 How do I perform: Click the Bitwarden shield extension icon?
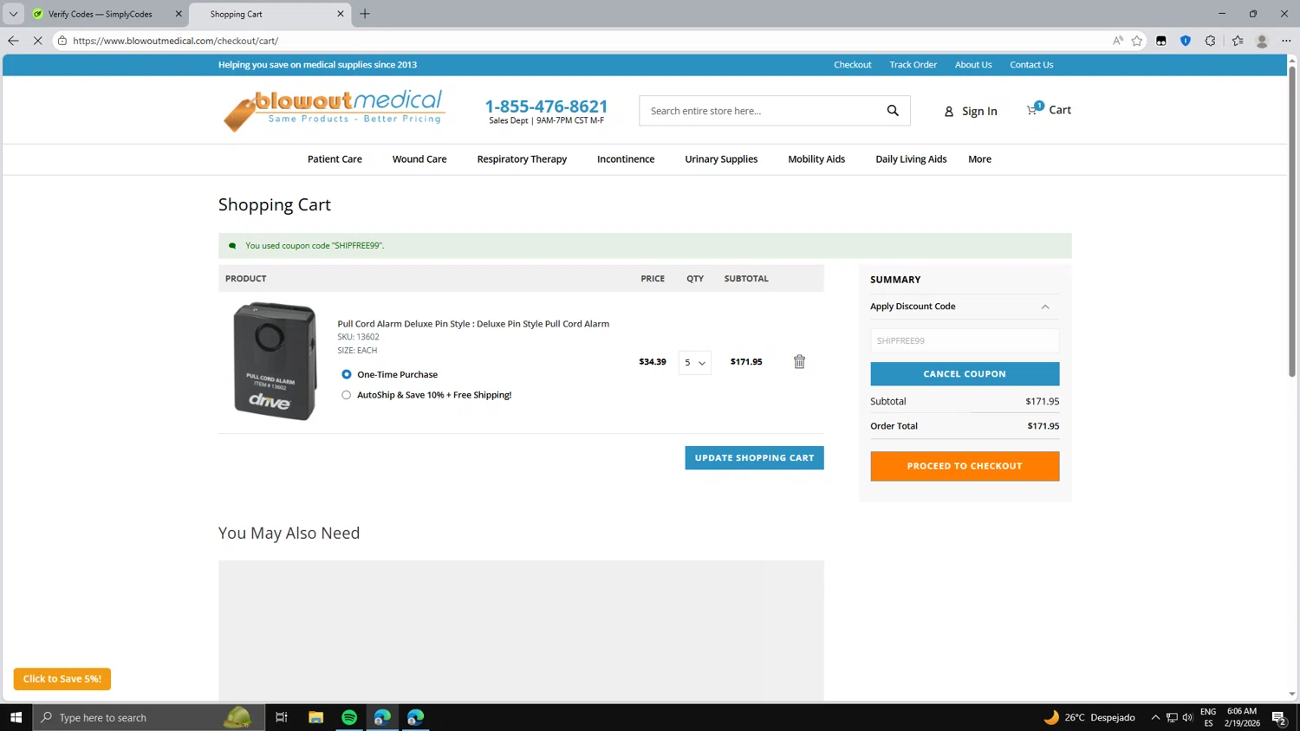click(x=1186, y=41)
